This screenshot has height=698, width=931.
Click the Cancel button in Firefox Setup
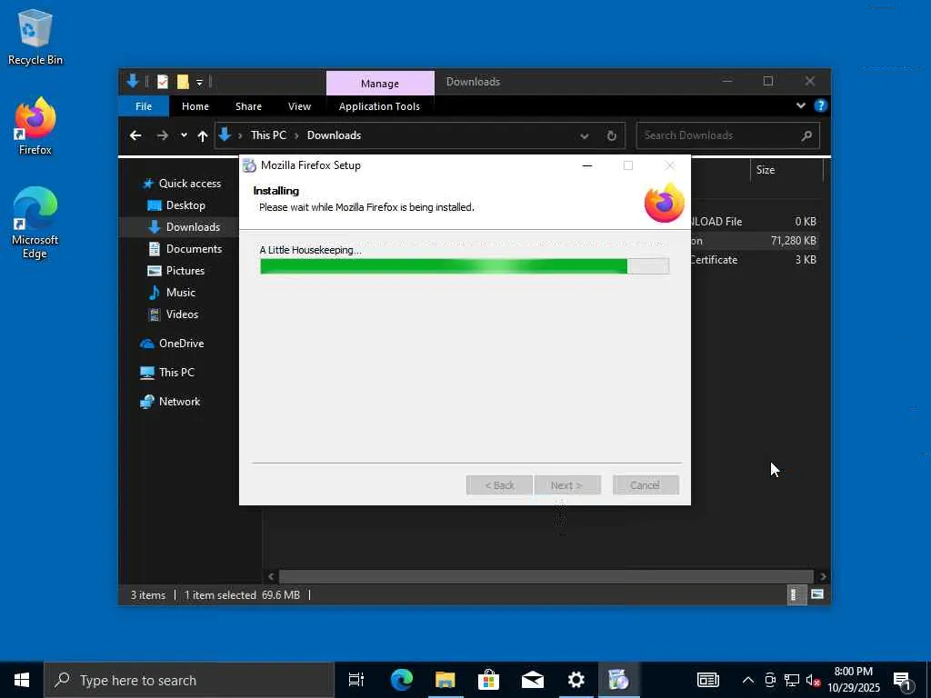click(646, 485)
